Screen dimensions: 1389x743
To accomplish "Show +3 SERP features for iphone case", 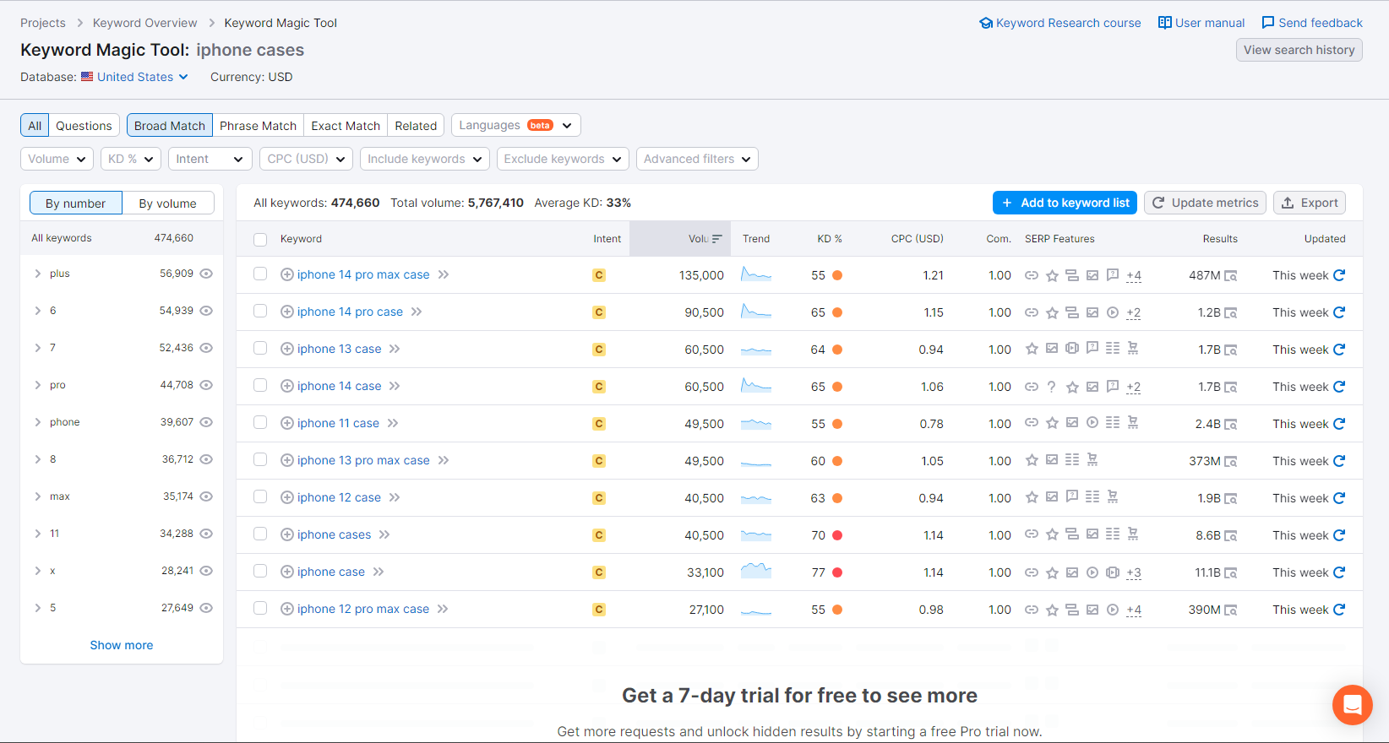I will coord(1134,572).
